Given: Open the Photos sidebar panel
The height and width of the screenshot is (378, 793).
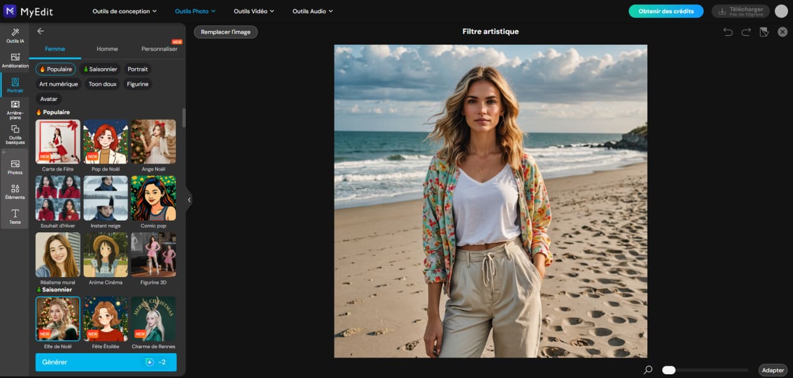Looking at the screenshot, I should pos(15,167).
